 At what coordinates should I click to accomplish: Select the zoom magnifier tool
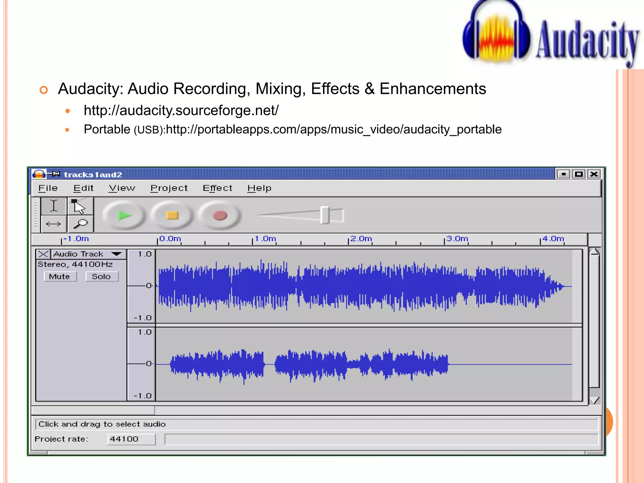click(x=80, y=224)
